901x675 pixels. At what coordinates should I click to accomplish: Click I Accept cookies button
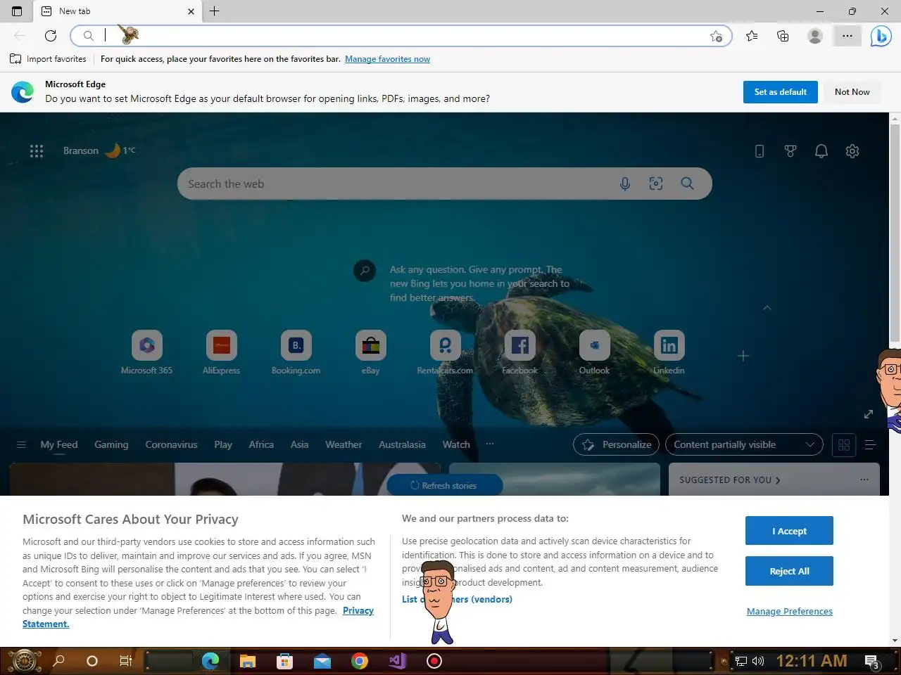pos(789,531)
